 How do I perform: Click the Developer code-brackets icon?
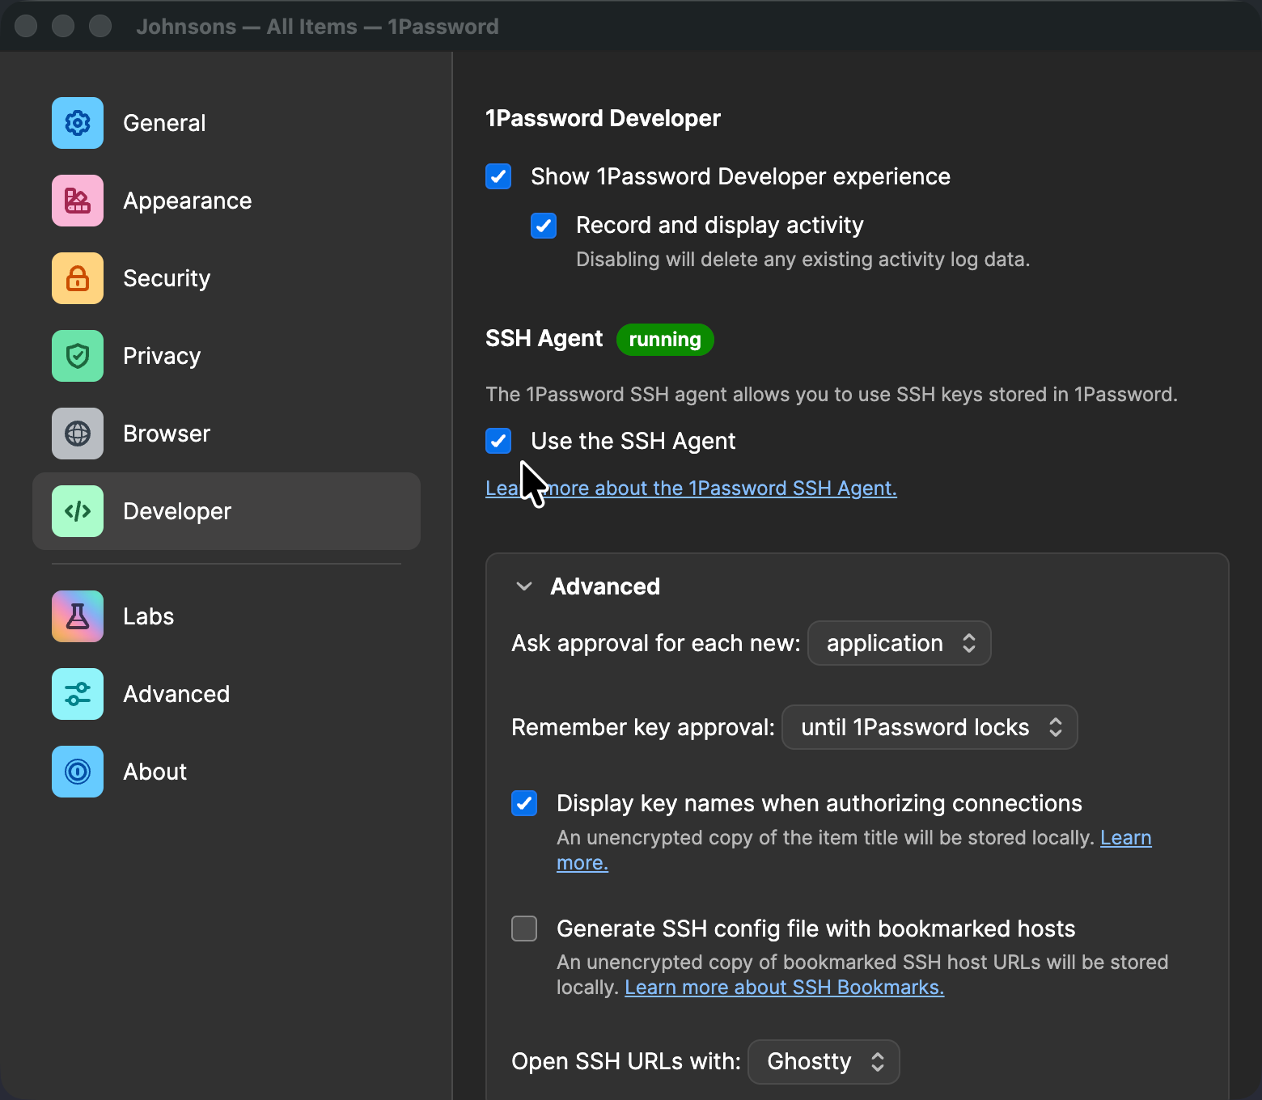78,511
